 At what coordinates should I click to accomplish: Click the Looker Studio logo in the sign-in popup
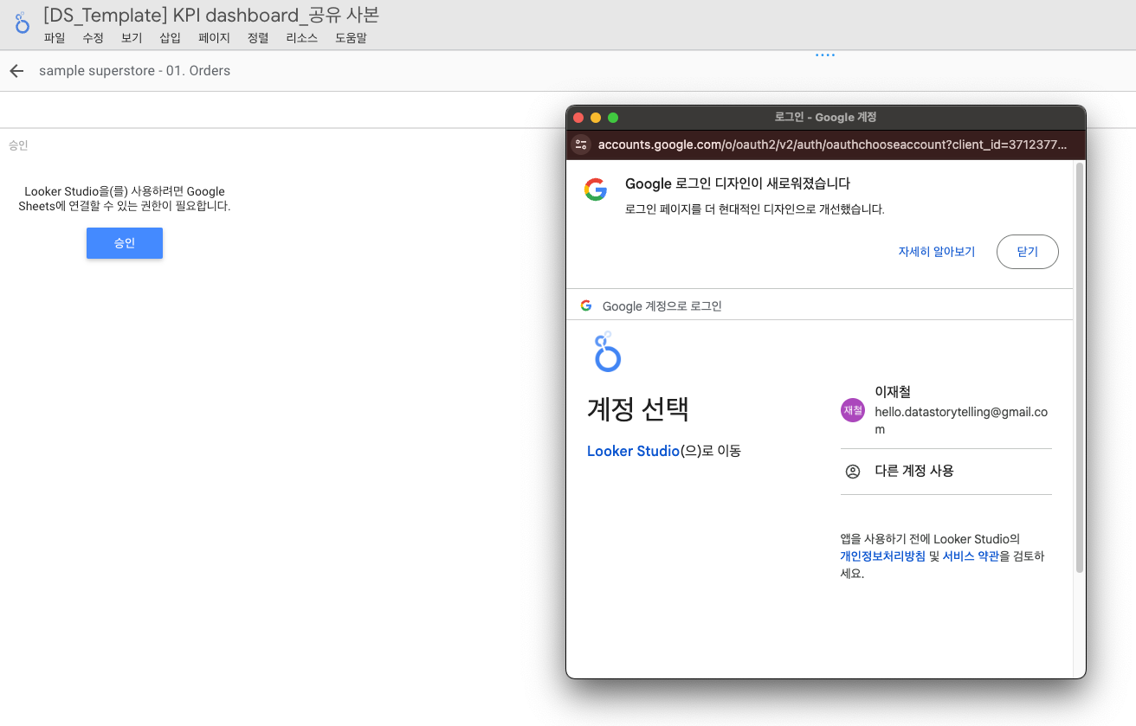tap(608, 351)
